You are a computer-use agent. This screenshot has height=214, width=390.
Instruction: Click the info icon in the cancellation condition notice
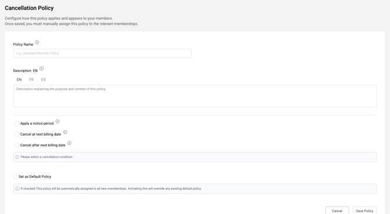pyautogui.click(x=17, y=157)
